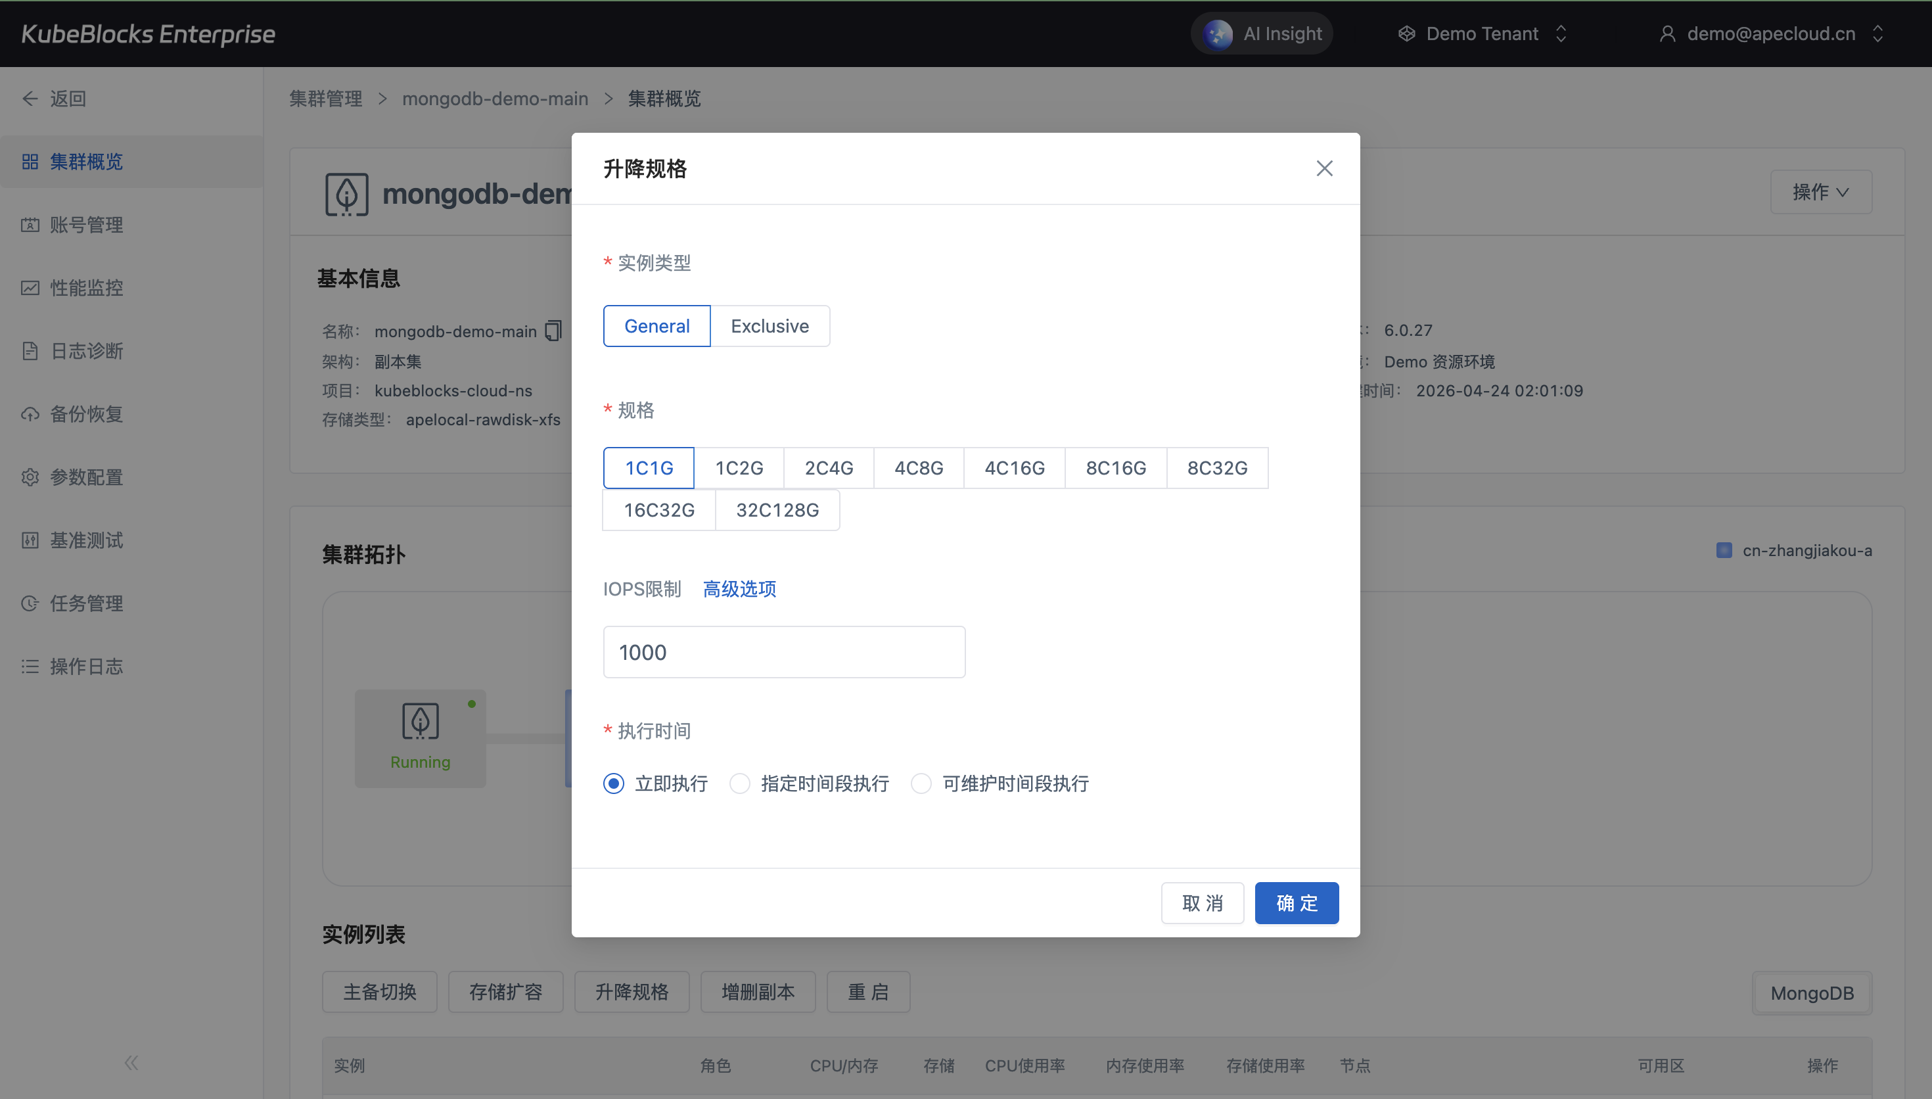This screenshot has height=1099, width=1932.
Task: Select 可维护时间段执行 radio option
Action: pos(921,783)
